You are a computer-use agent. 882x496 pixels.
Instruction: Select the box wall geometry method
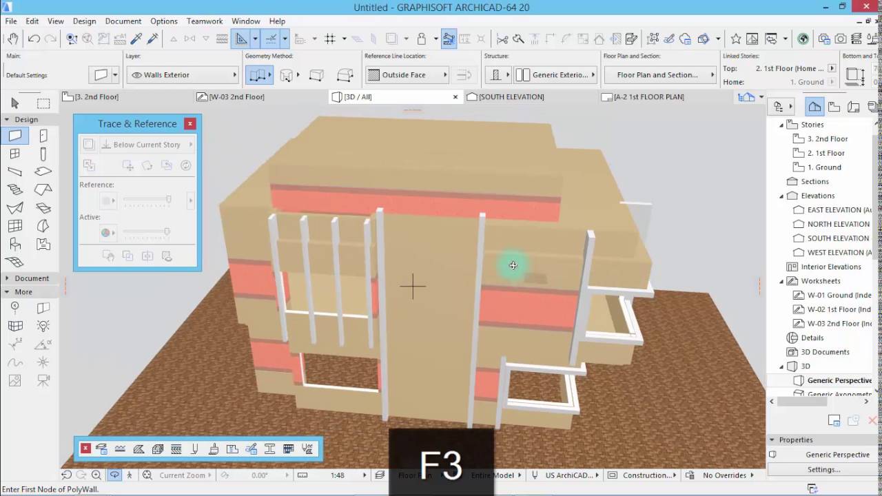316,74
